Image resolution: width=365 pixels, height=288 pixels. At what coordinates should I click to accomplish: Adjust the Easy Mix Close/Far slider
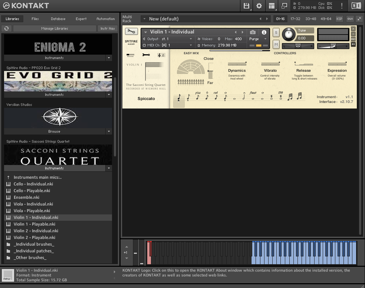click(x=210, y=71)
